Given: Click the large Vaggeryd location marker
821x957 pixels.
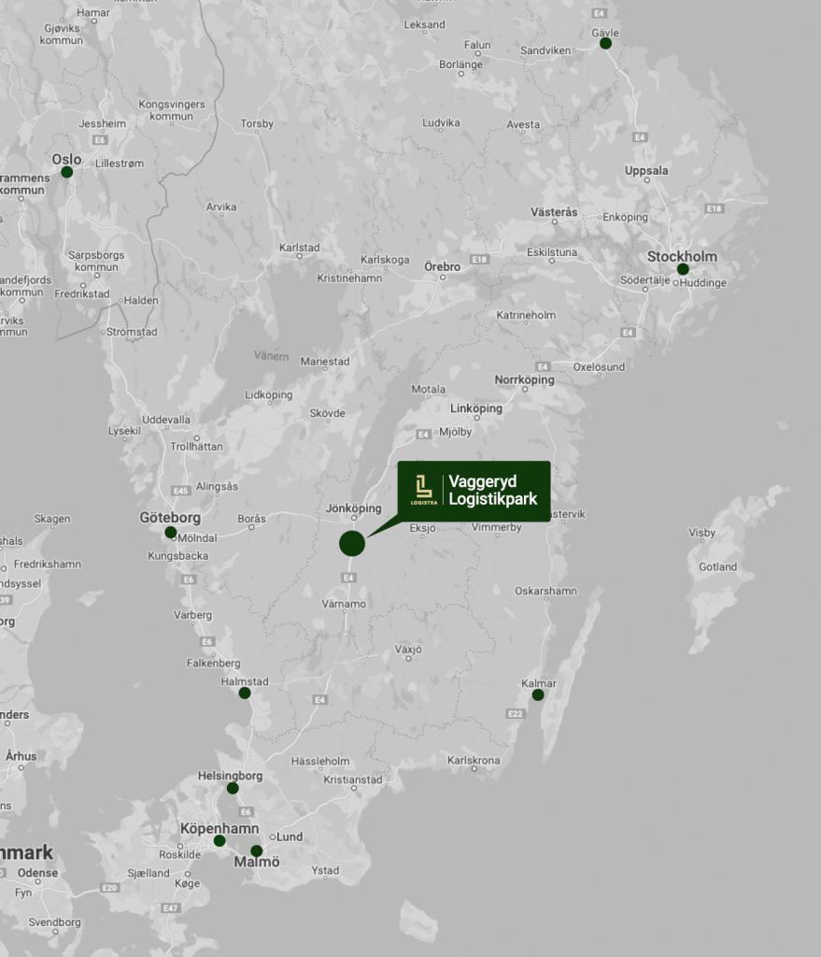Looking at the screenshot, I should (351, 543).
